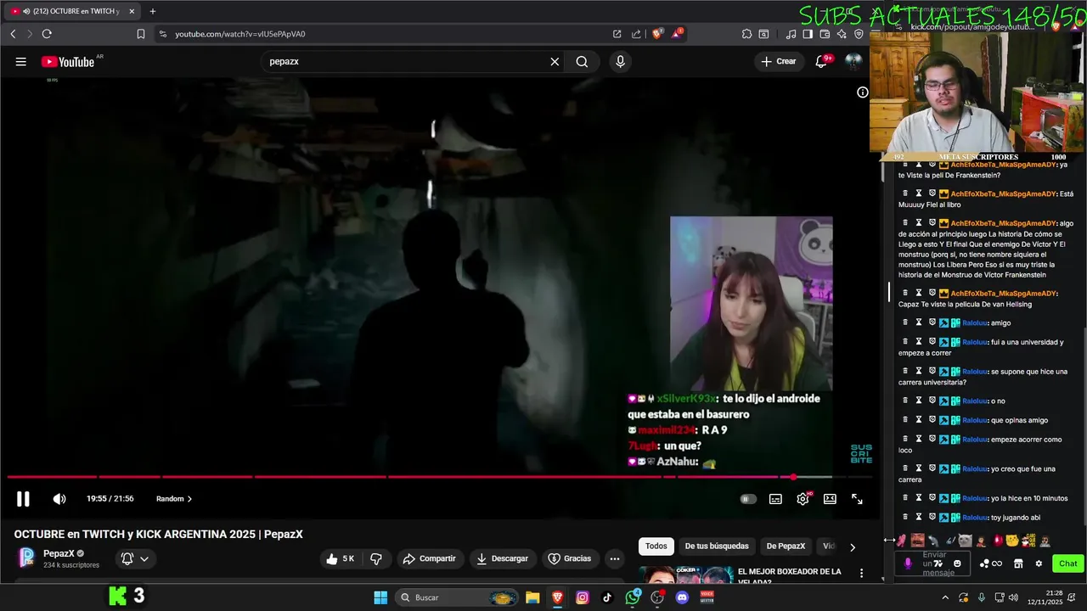Run search with magnifier button
Viewport: 1087px width, 611px height.
tap(582, 61)
